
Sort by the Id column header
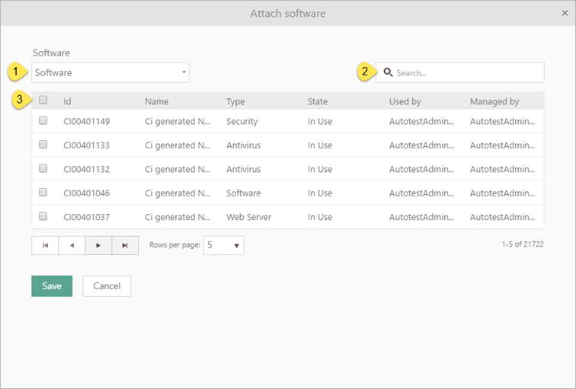67,101
